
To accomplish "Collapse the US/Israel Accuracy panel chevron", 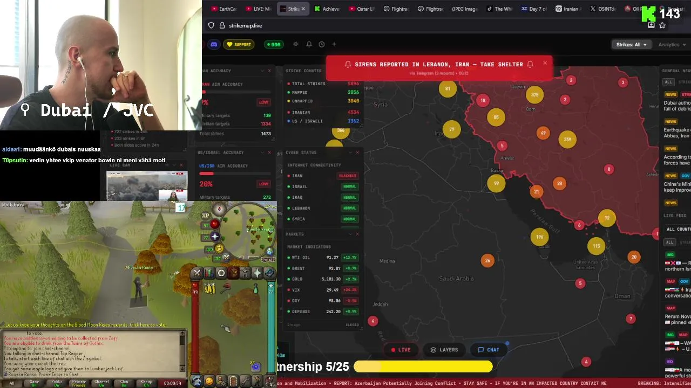I will [261, 153].
